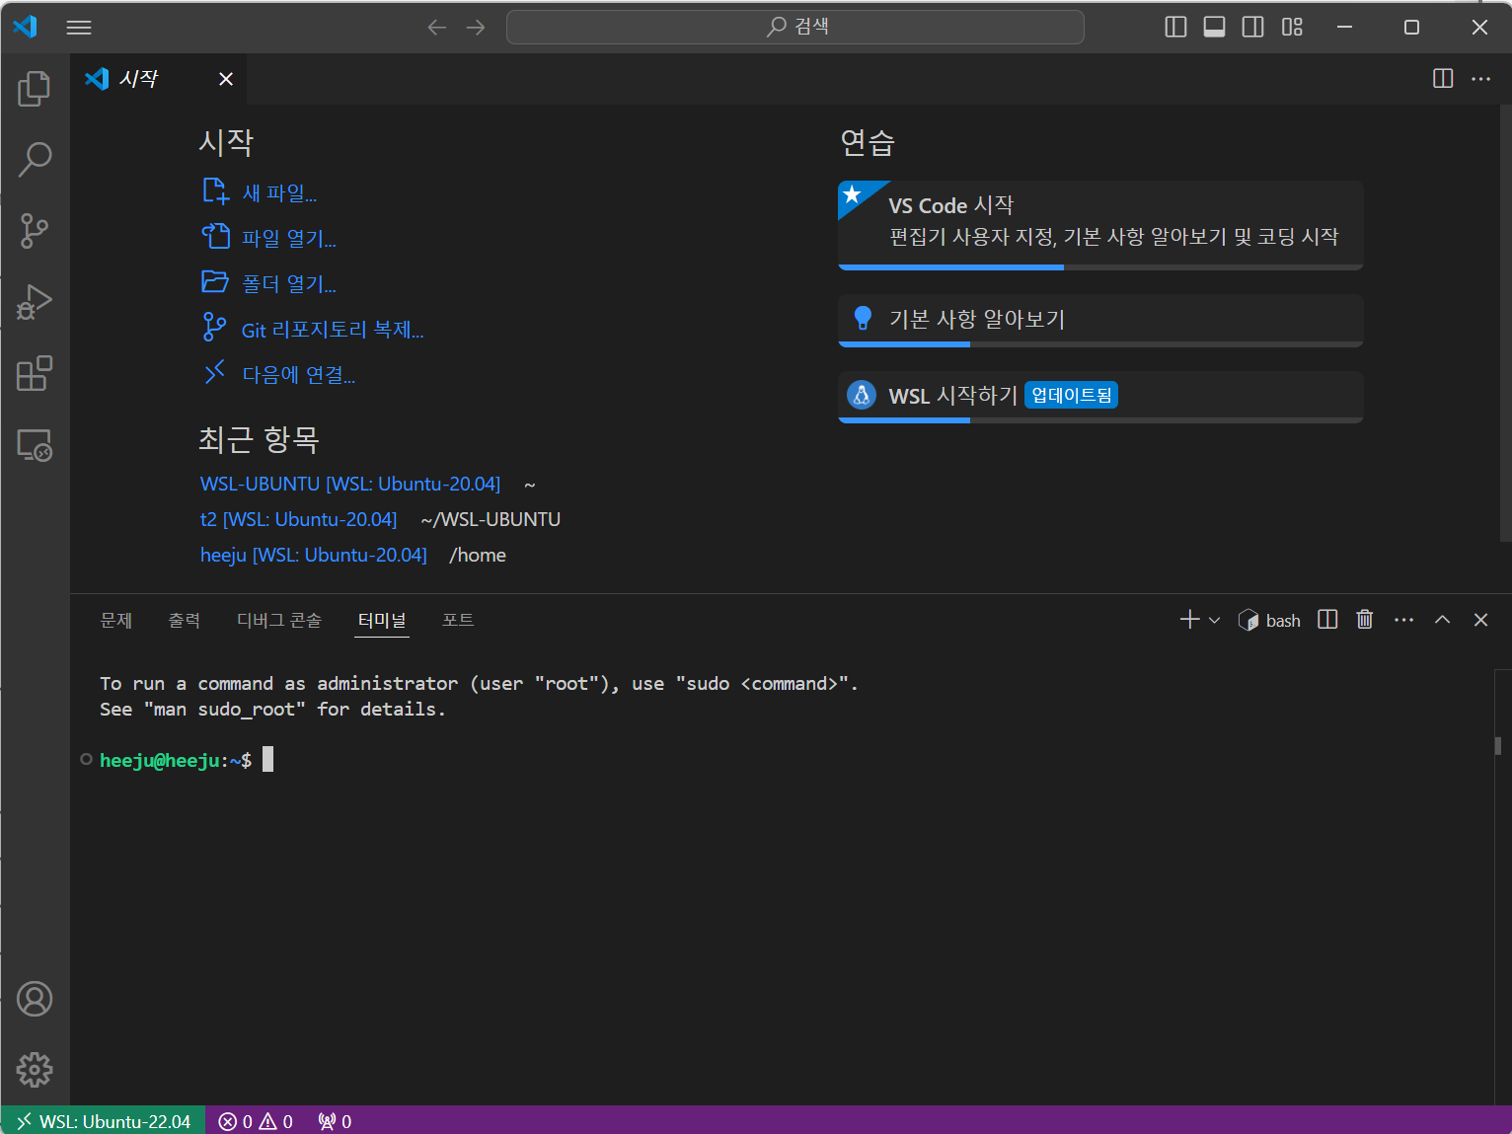The image size is (1512, 1134).
Task: Click the 새 파일... link
Action: pos(260,191)
